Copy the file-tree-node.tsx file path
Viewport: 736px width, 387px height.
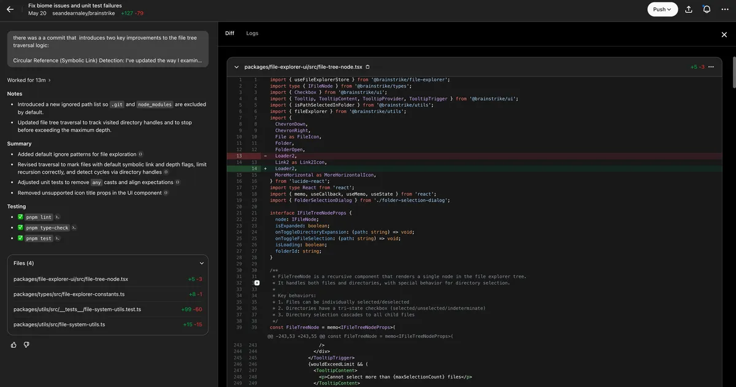pos(368,67)
